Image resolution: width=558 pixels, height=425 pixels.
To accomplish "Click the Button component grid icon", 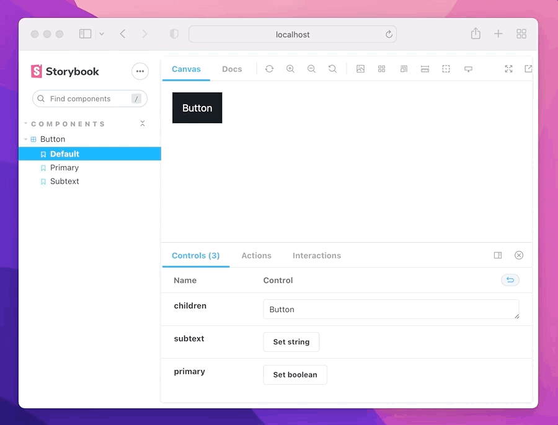I will pyautogui.click(x=33, y=139).
